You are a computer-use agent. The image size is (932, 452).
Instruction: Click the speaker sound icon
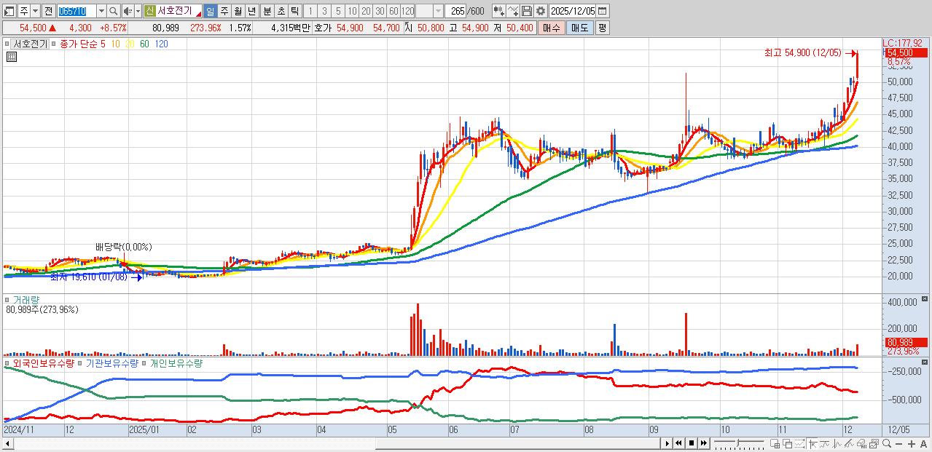[128, 11]
